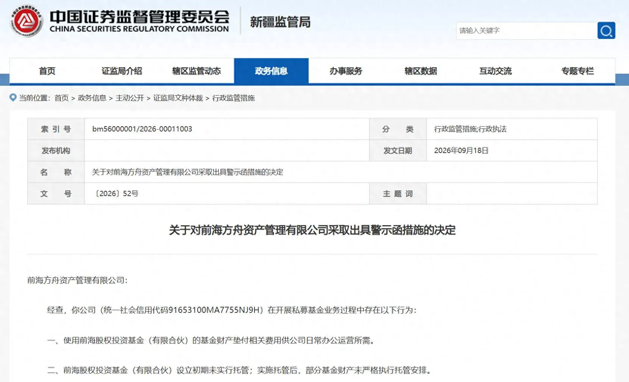Click the 索引号 label cell
Viewport: 629px width, 382px height.
click(56, 129)
